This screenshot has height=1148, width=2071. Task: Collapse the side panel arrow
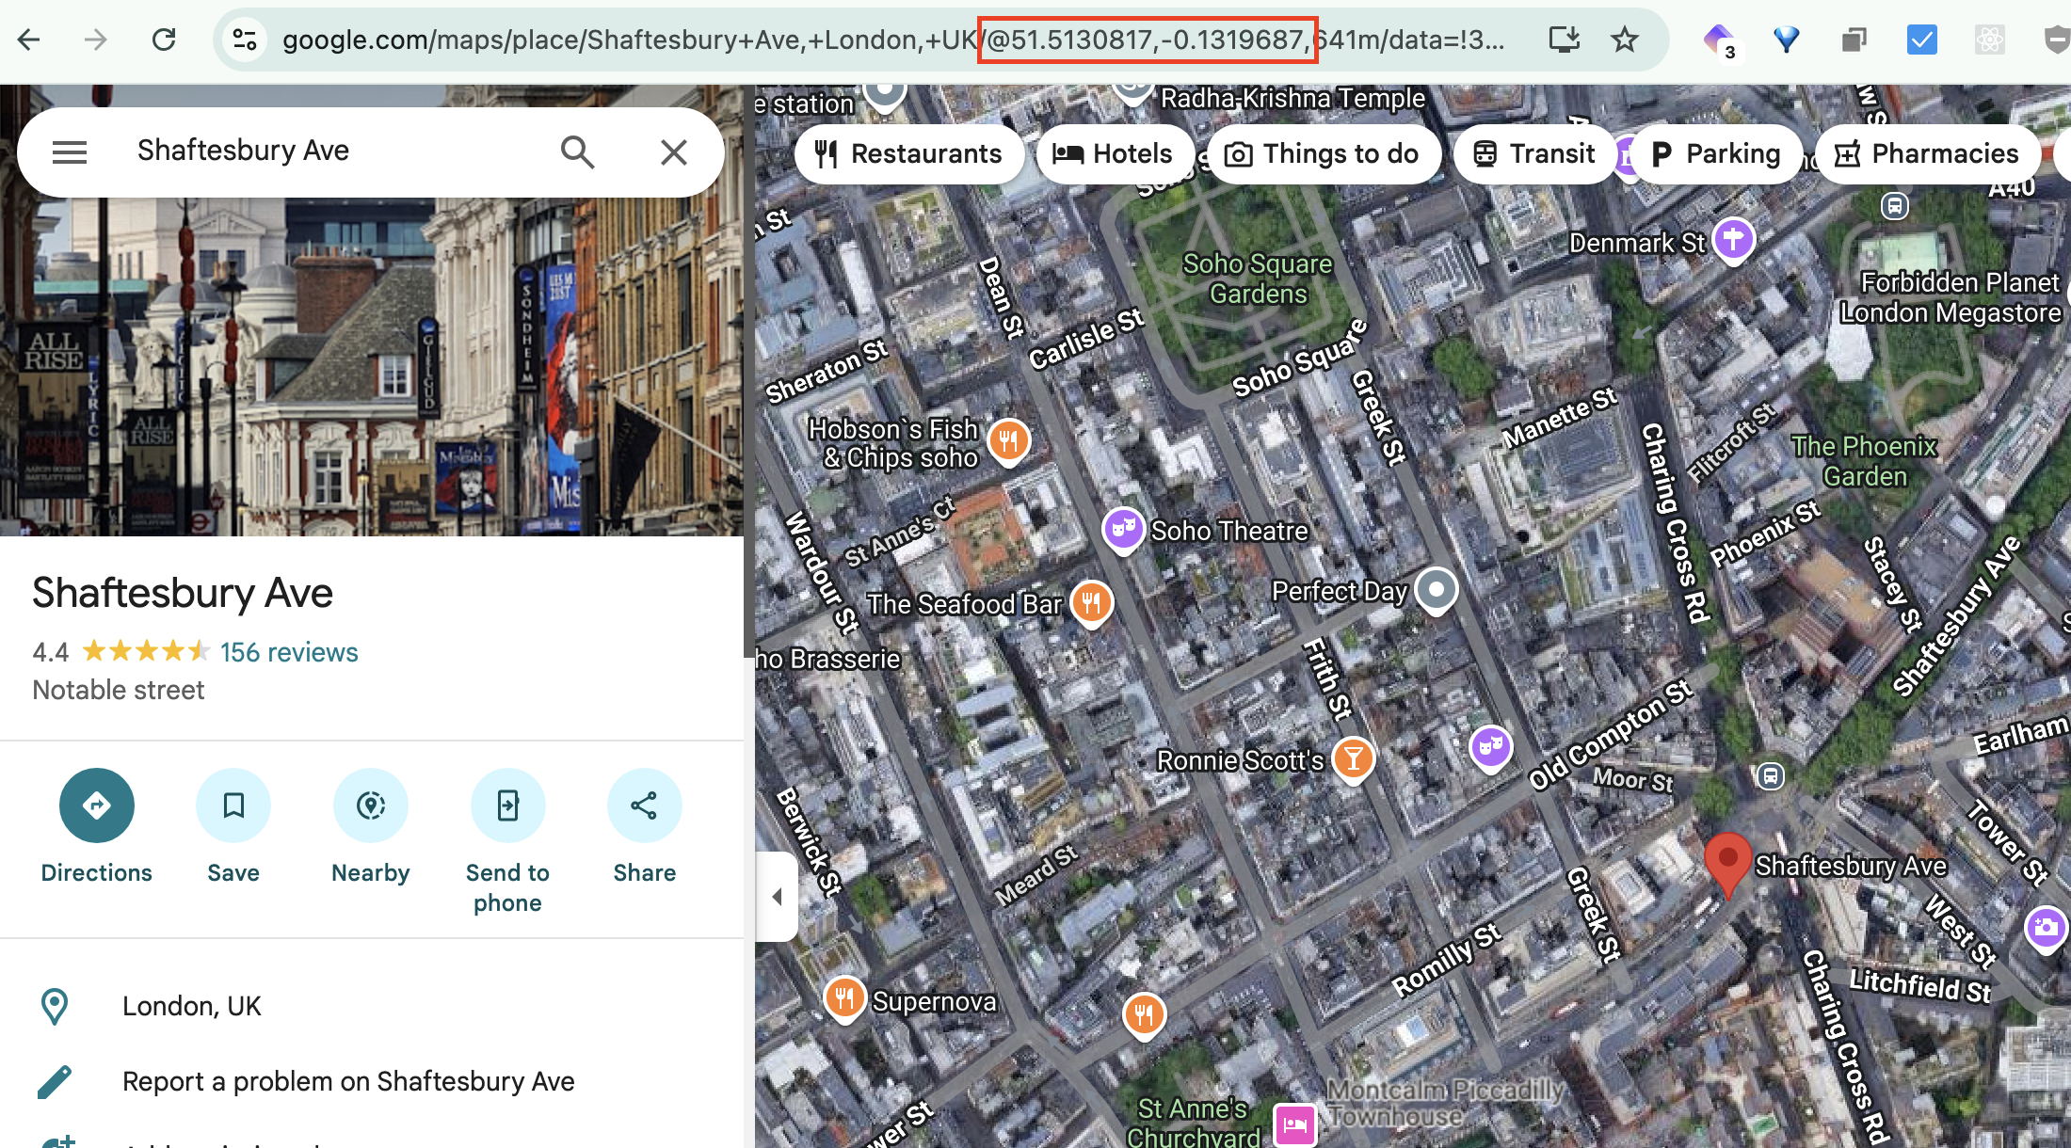777,897
